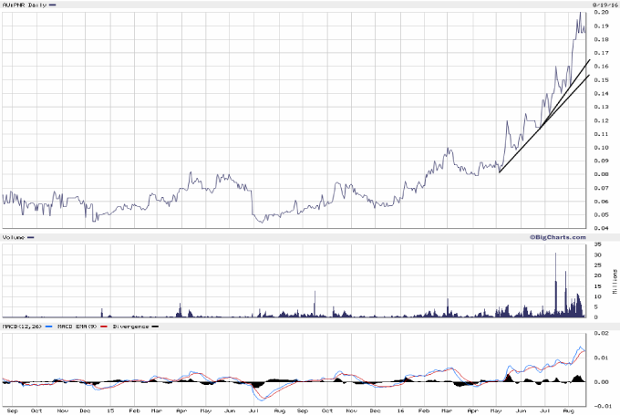Click the 0.20 price axis label
The width and height of the screenshot is (620, 415).
pos(601,13)
